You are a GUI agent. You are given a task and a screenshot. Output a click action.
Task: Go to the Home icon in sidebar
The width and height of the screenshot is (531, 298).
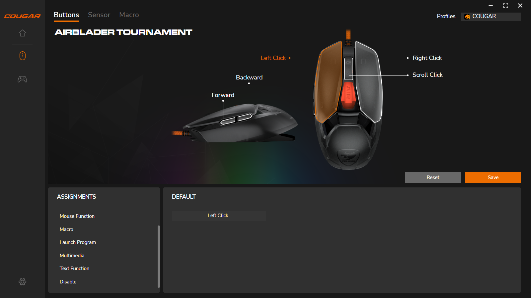tap(22, 33)
